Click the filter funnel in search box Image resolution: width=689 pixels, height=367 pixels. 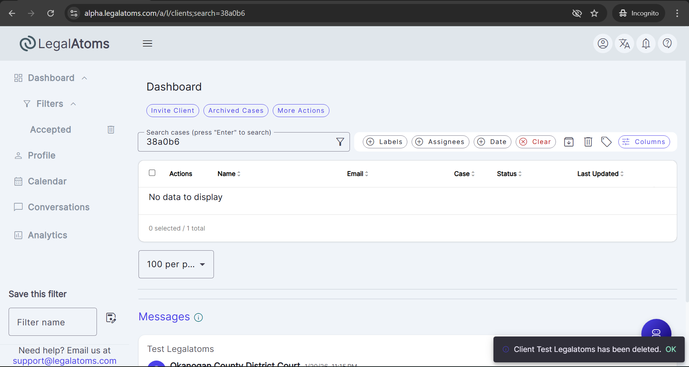coord(340,142)
